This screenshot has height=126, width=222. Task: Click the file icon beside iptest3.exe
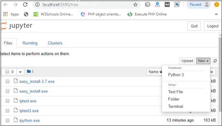16,110
